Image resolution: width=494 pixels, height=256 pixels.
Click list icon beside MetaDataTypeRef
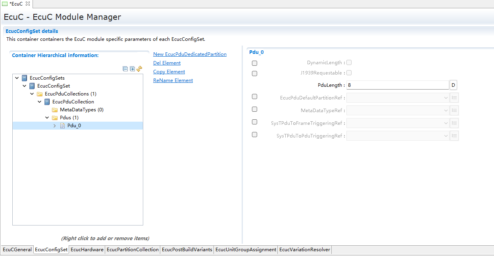454,110
